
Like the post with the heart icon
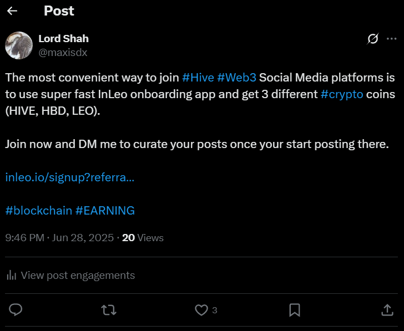click(201, 310)
